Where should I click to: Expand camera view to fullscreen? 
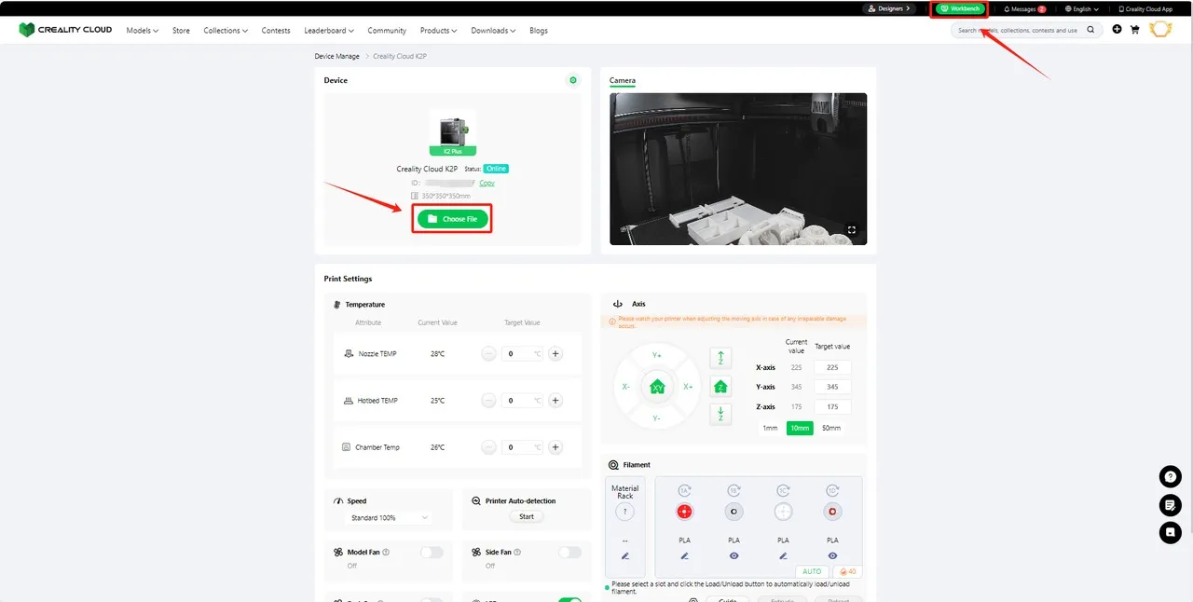coord(851,230)
